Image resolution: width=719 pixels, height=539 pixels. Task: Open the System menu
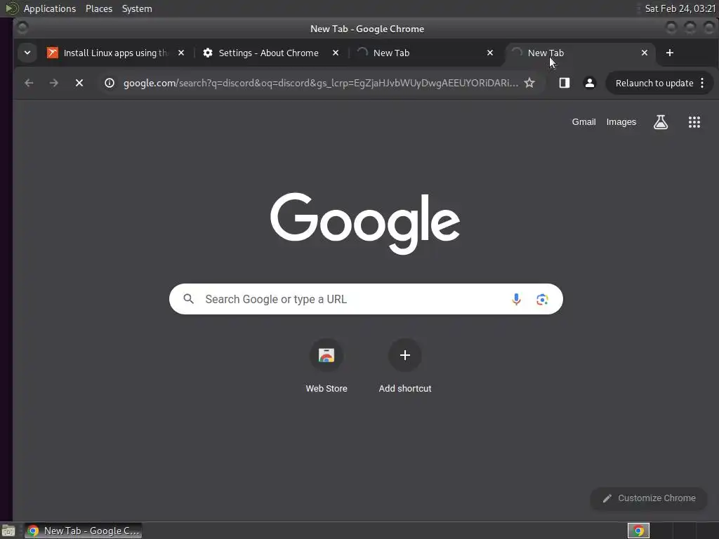(137, 8)
